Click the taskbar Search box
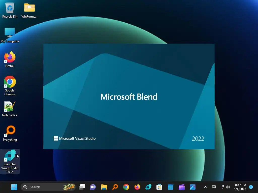 pyautogui.click(x=48, y=187)
